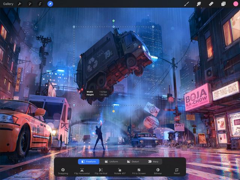240x180 pixels.
Task: Click the top-right transform corner handle
Action: [x=153, y=27]
